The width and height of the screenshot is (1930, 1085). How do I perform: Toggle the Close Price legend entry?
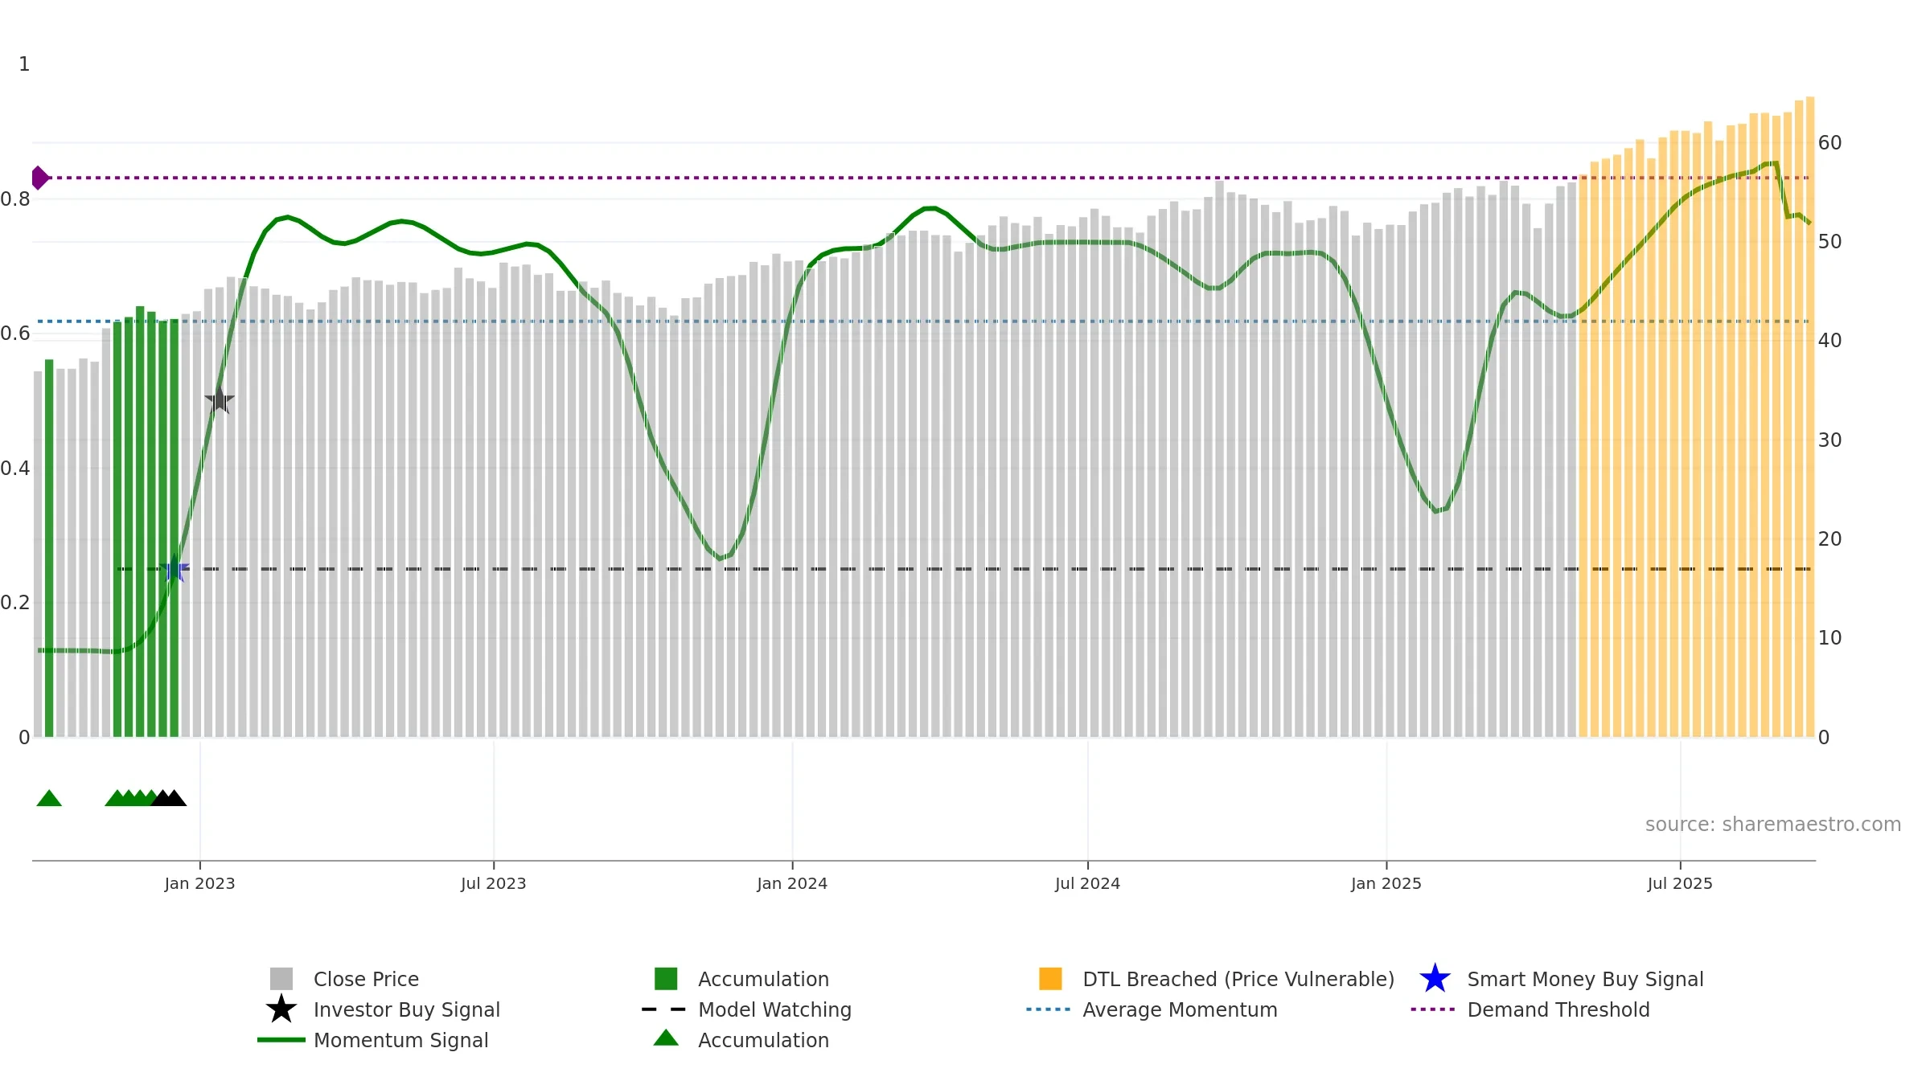coord(344,979)
